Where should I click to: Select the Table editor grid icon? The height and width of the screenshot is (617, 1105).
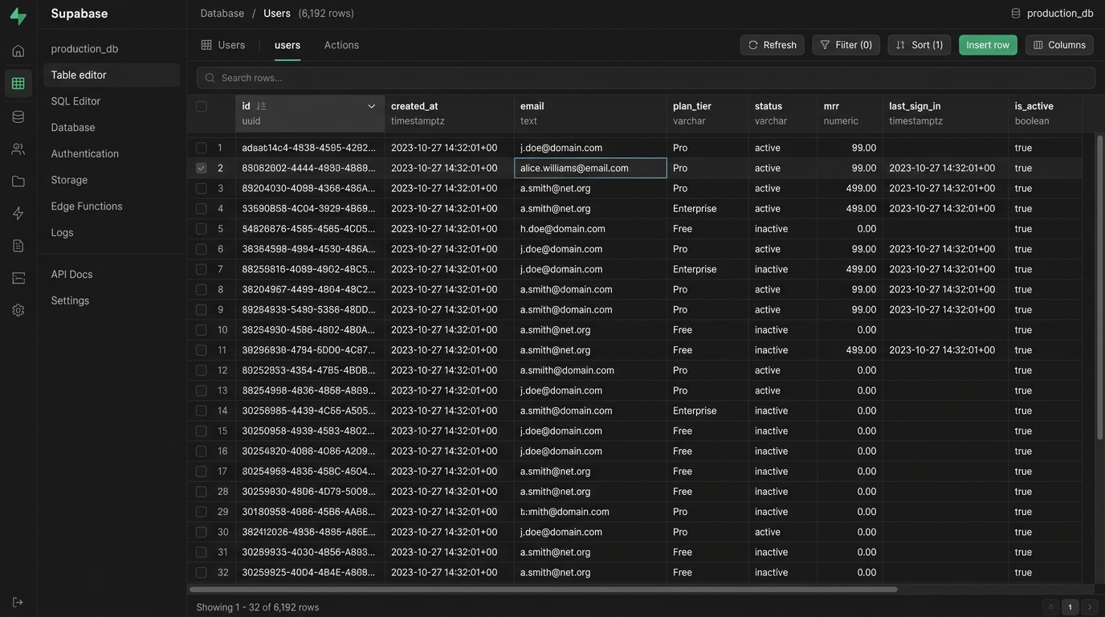click(18, 84)
